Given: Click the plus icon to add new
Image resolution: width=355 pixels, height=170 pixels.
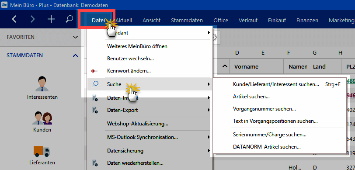Looking at the screenshot, I should click(51, 19).
